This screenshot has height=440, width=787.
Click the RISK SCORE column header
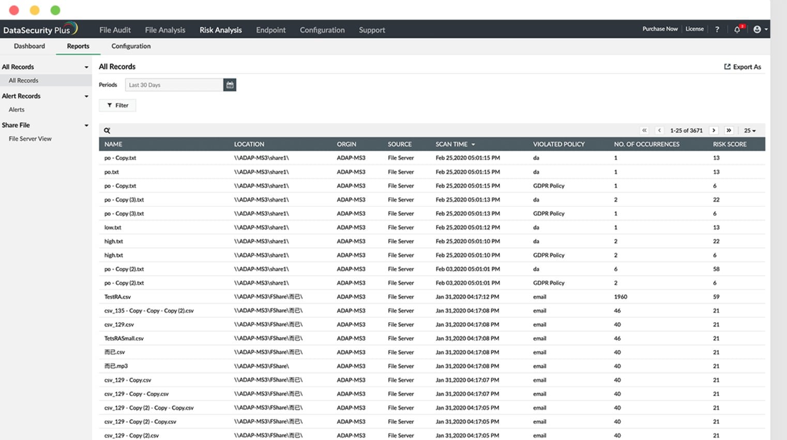click(730, 144)
